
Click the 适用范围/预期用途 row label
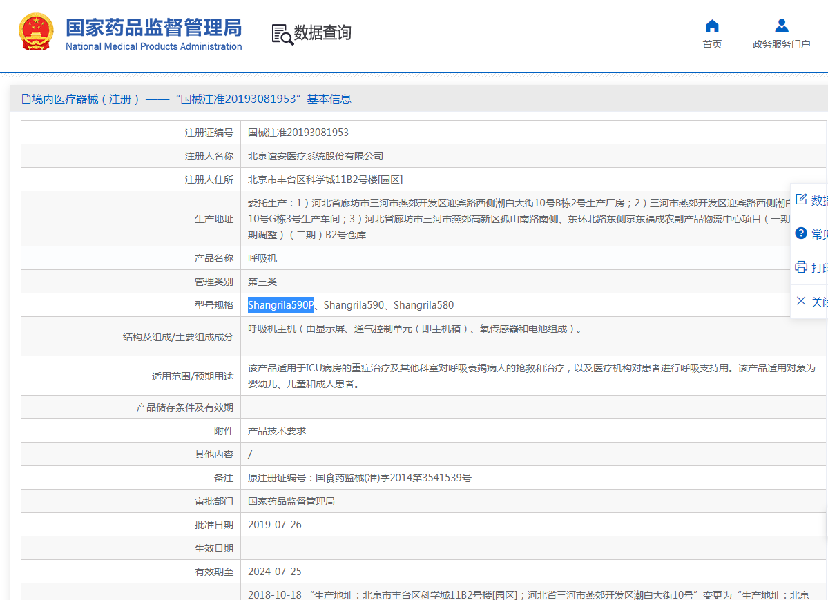[193, 376]
